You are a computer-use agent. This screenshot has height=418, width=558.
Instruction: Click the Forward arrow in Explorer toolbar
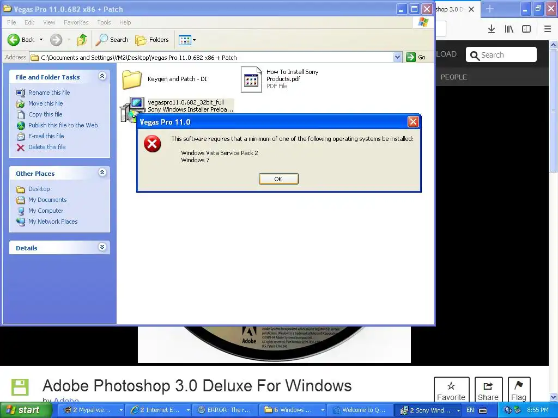tap(56, 40)
